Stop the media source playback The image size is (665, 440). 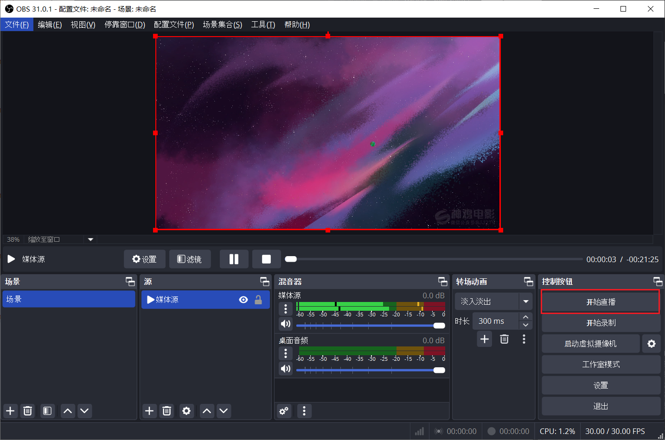pos(266,259)
